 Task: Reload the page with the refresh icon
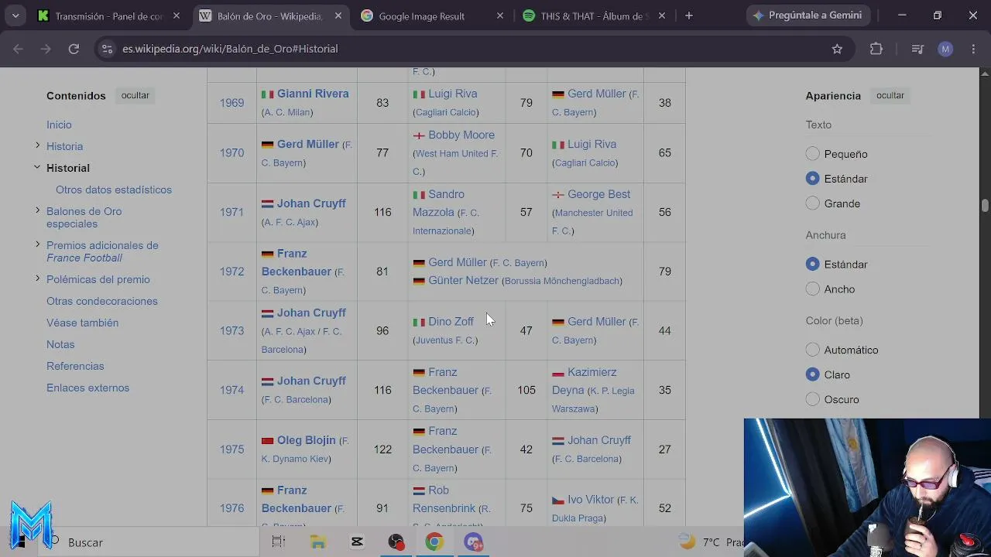[x=74, y=49]
